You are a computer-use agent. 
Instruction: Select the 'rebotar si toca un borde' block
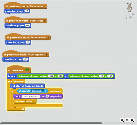(x=27, y=86)
